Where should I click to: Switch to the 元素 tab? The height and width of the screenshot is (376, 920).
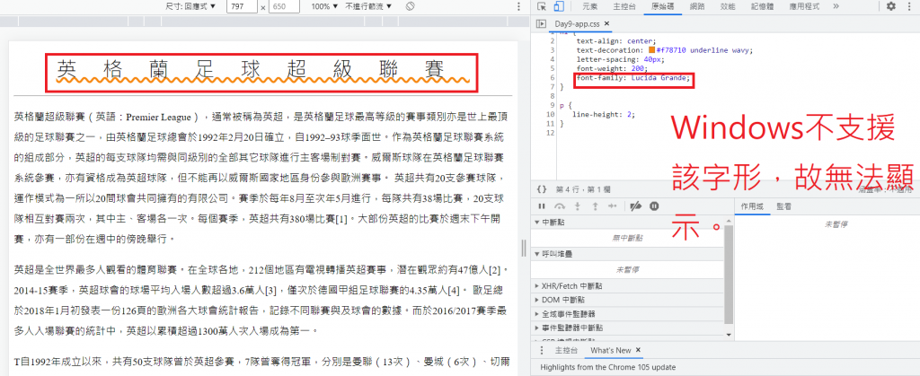pyautogui.click(x=589, y=6)
